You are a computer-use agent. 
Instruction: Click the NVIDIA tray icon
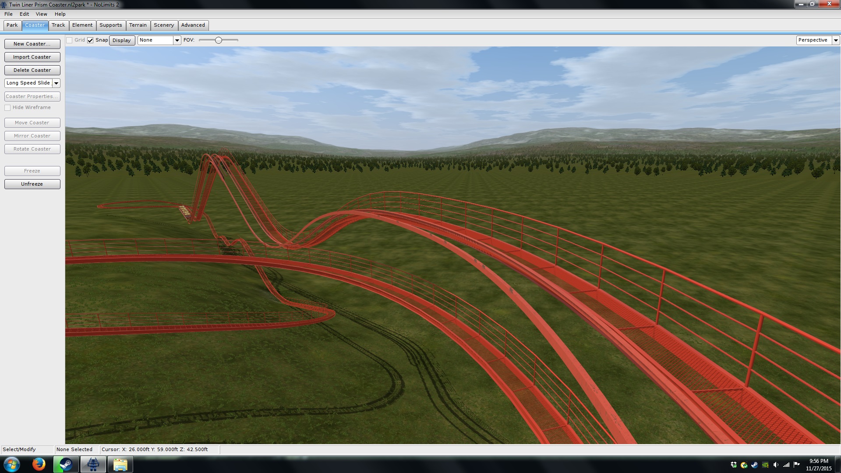click(x=765, y=465)
